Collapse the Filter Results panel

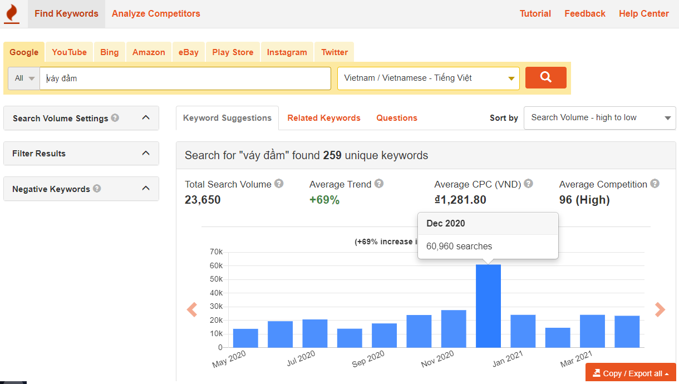pyautogui.click(x=146, y=153)
